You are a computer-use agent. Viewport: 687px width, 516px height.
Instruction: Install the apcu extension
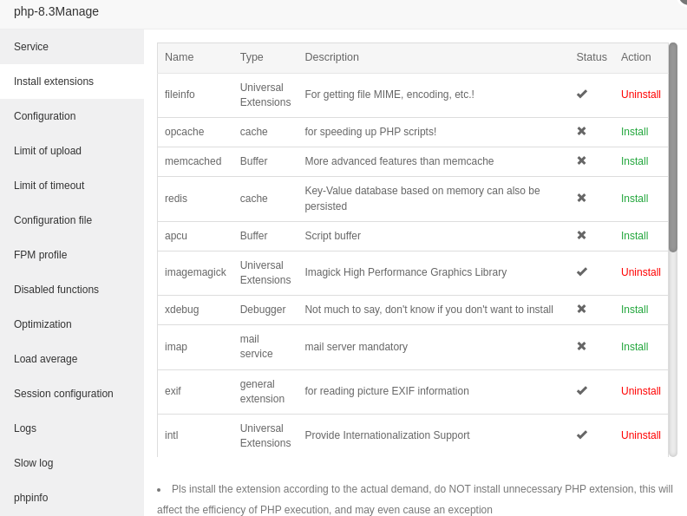click(634, 236)
